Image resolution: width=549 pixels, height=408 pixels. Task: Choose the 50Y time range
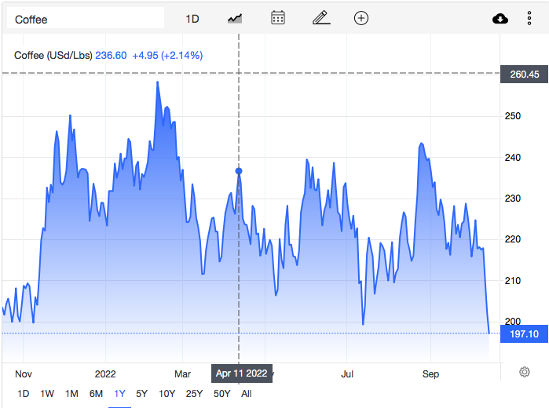point(221,394)
